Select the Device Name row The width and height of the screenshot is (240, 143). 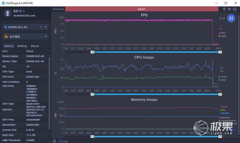[x=24, y=56]
